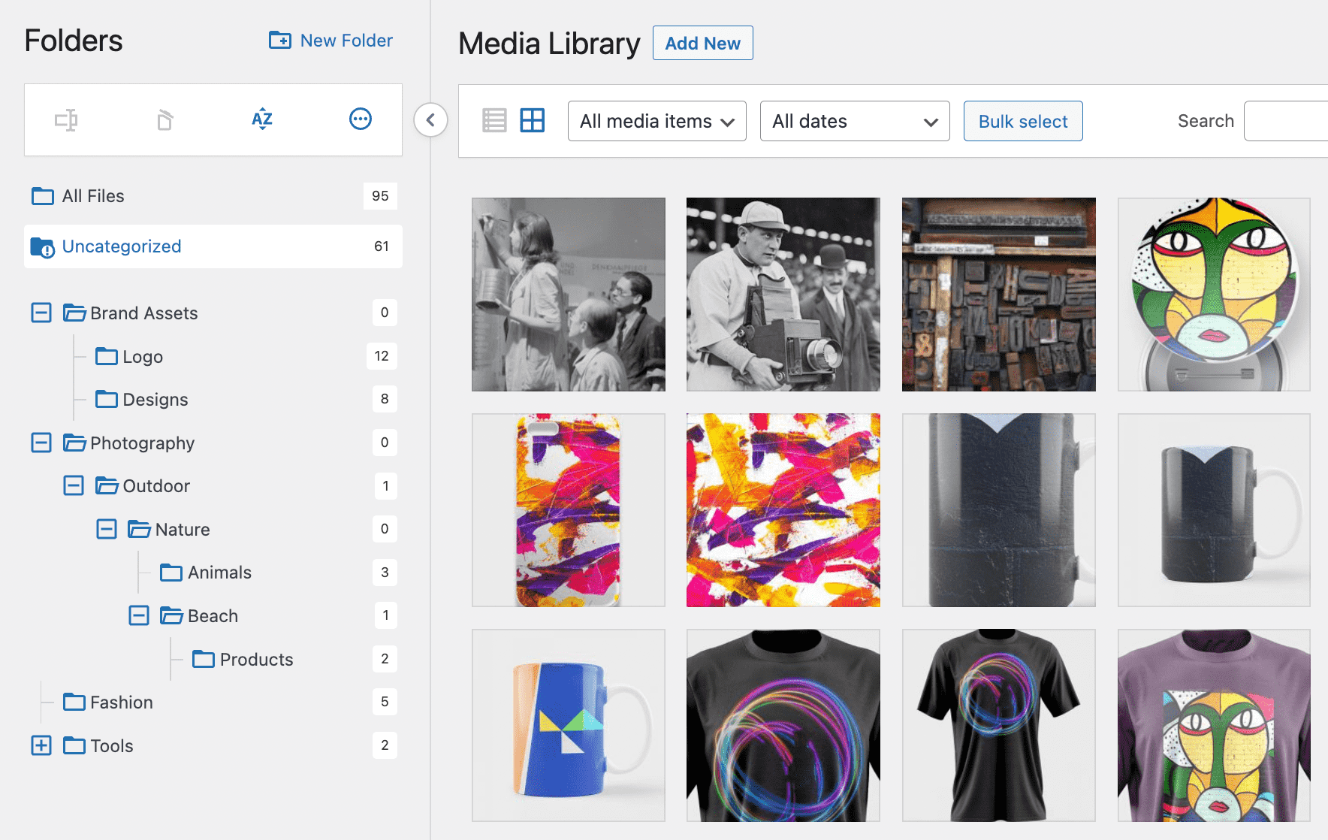Select the Uncategorized folder

pos(122,246)
